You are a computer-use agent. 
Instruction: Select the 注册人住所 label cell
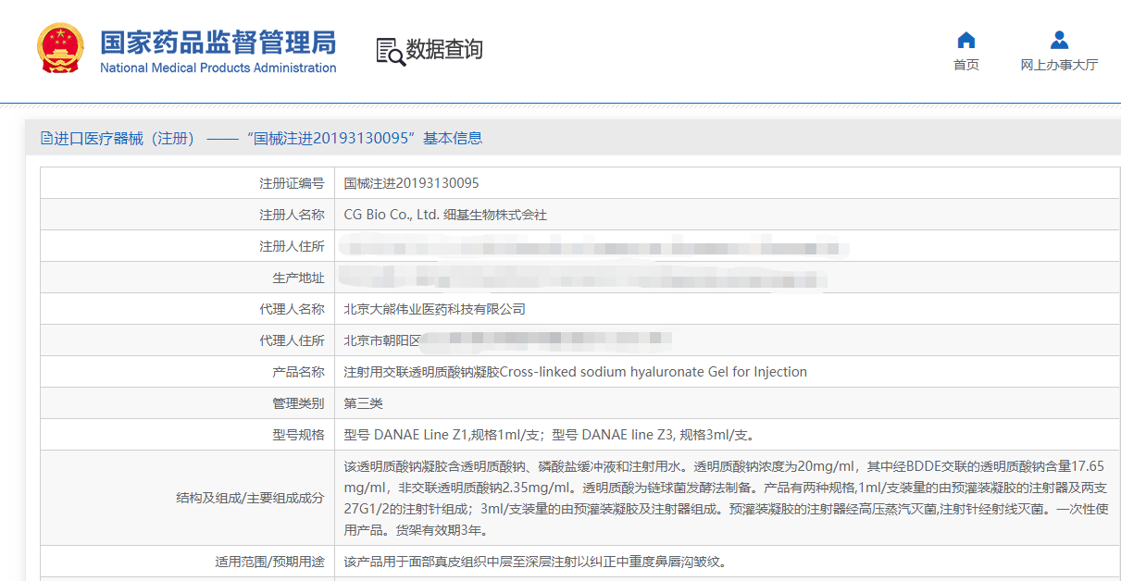(187, 246)
